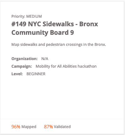The width and height of the screenshot is (125, 135).
Task: Open project #149 NYC Sidewalks title
Action: tap(55, 28)
